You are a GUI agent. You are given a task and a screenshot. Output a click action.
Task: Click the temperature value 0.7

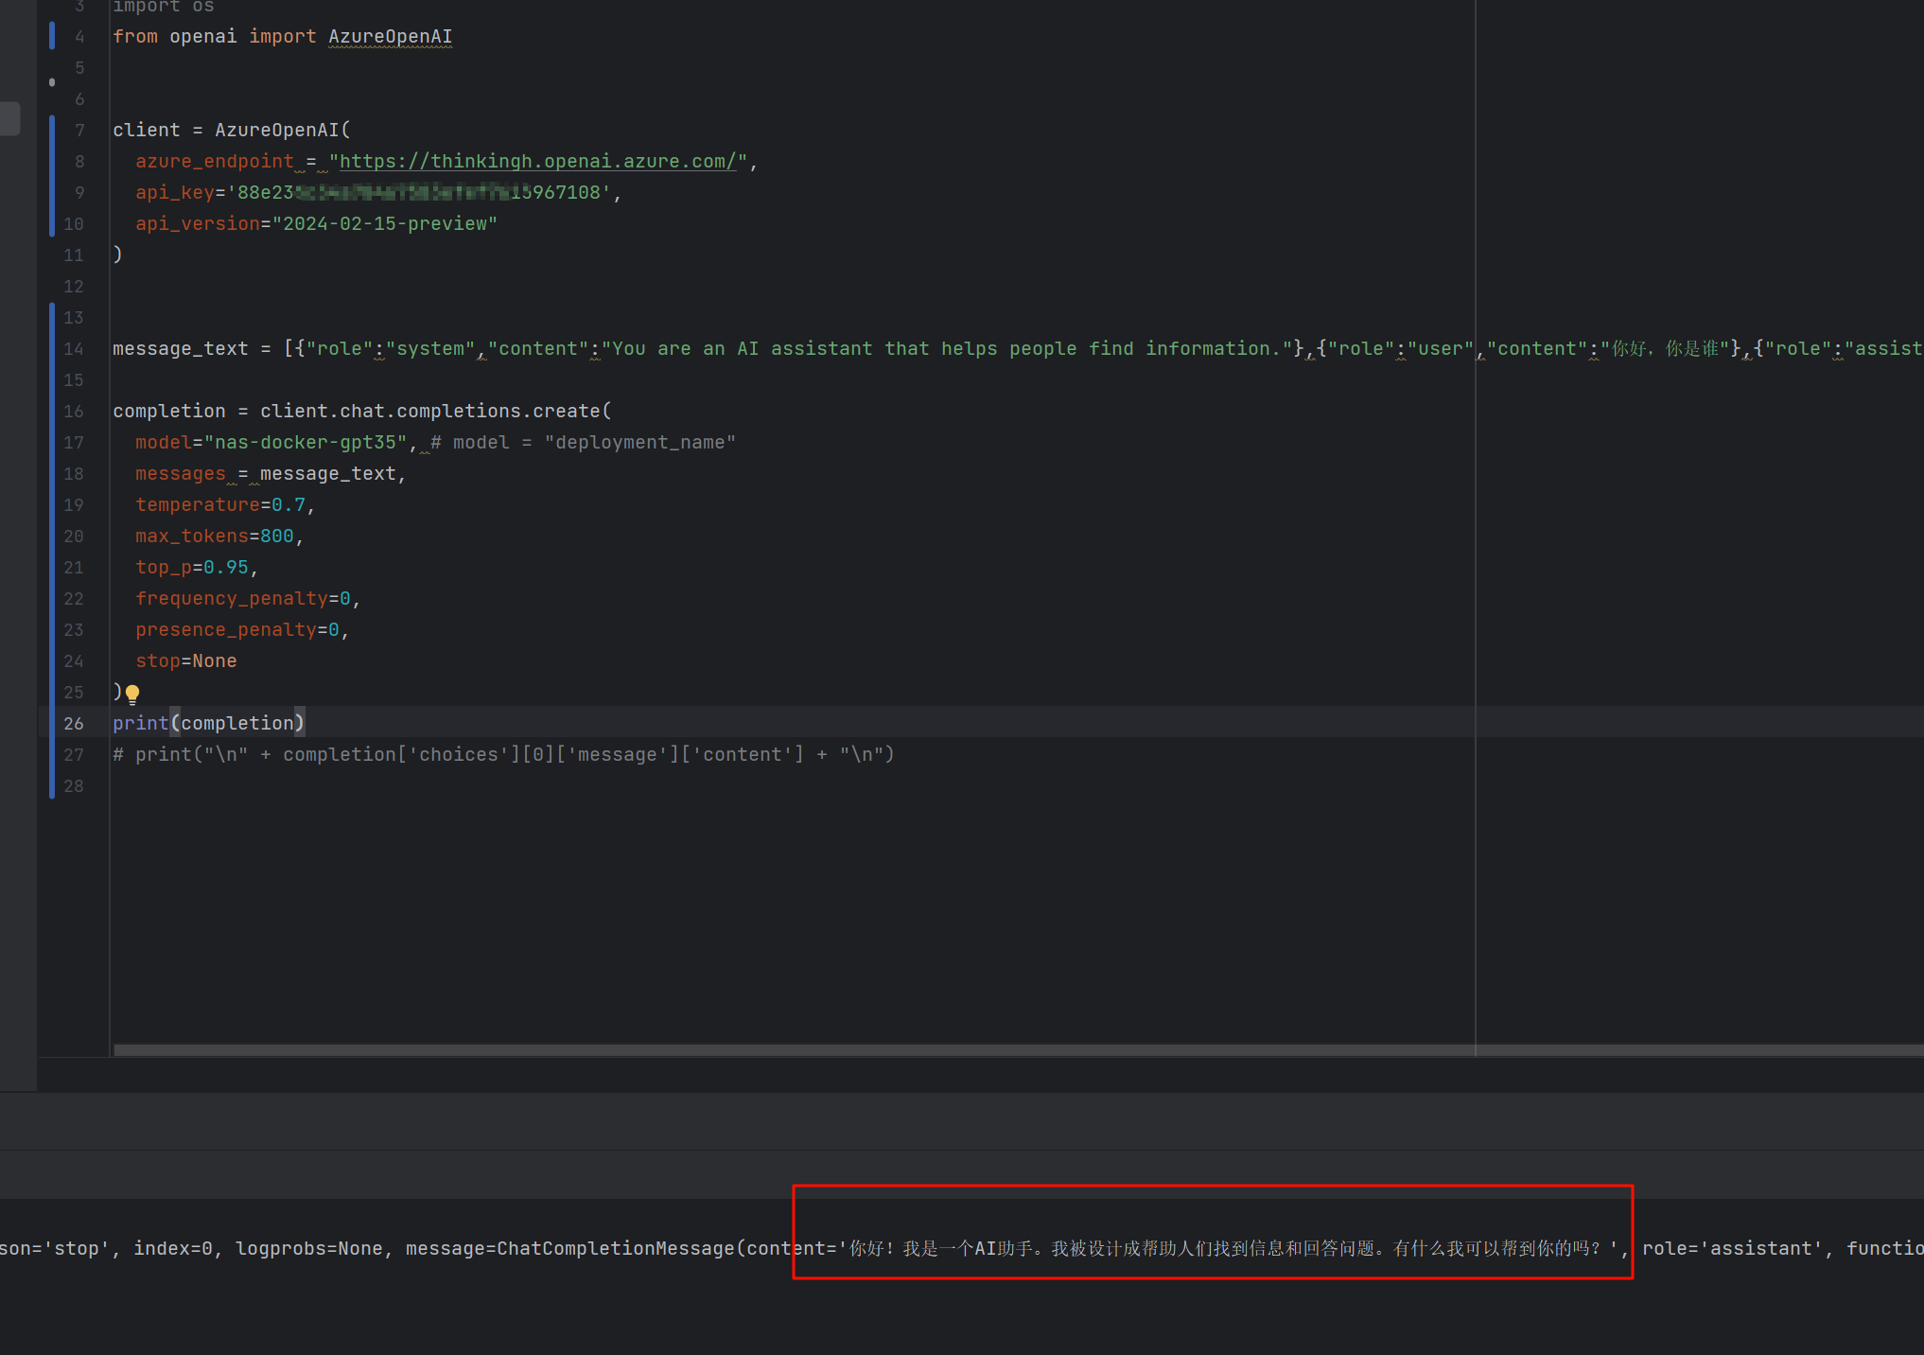[x=289, y=505]
